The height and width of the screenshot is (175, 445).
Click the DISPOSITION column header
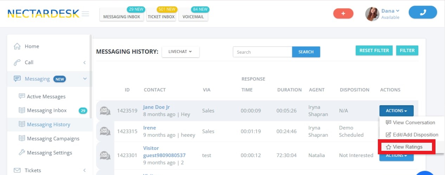355,90
